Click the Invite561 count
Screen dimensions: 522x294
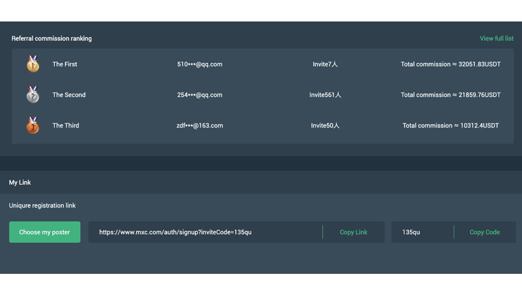[x=325, y=95]
